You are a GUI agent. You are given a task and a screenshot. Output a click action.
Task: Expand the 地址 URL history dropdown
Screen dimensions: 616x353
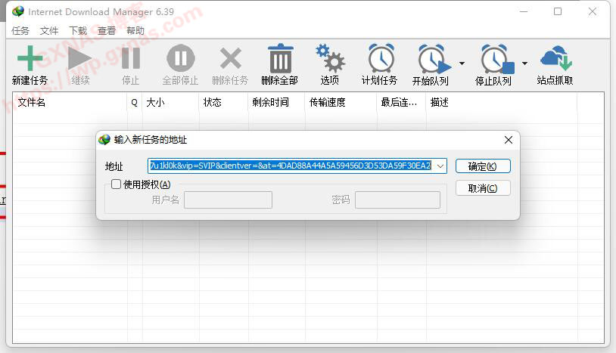pos(440,166)
